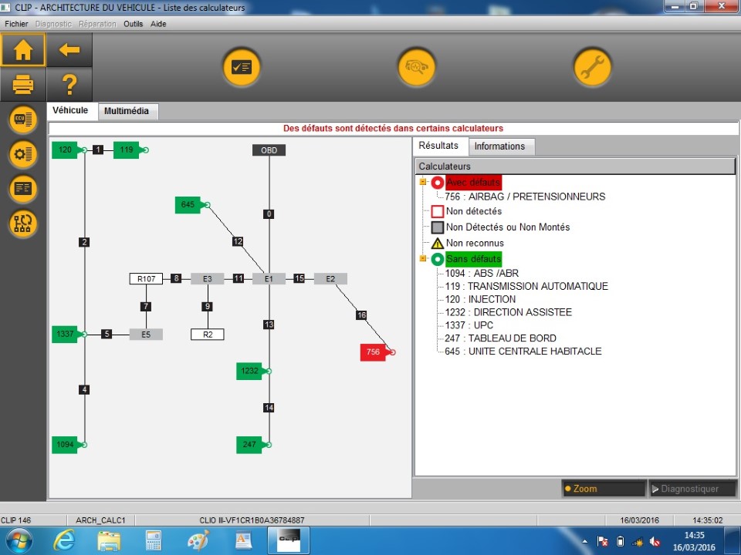Select green node 1337 in diagram
Viewport: 741px width, 555px height.
65,334
